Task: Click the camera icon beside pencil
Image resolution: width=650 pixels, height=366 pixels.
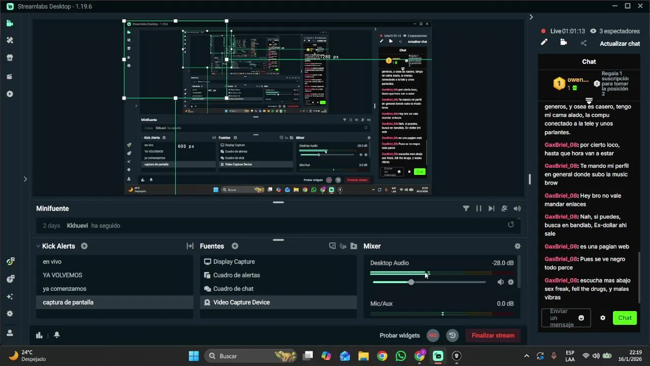Action: 563,42
